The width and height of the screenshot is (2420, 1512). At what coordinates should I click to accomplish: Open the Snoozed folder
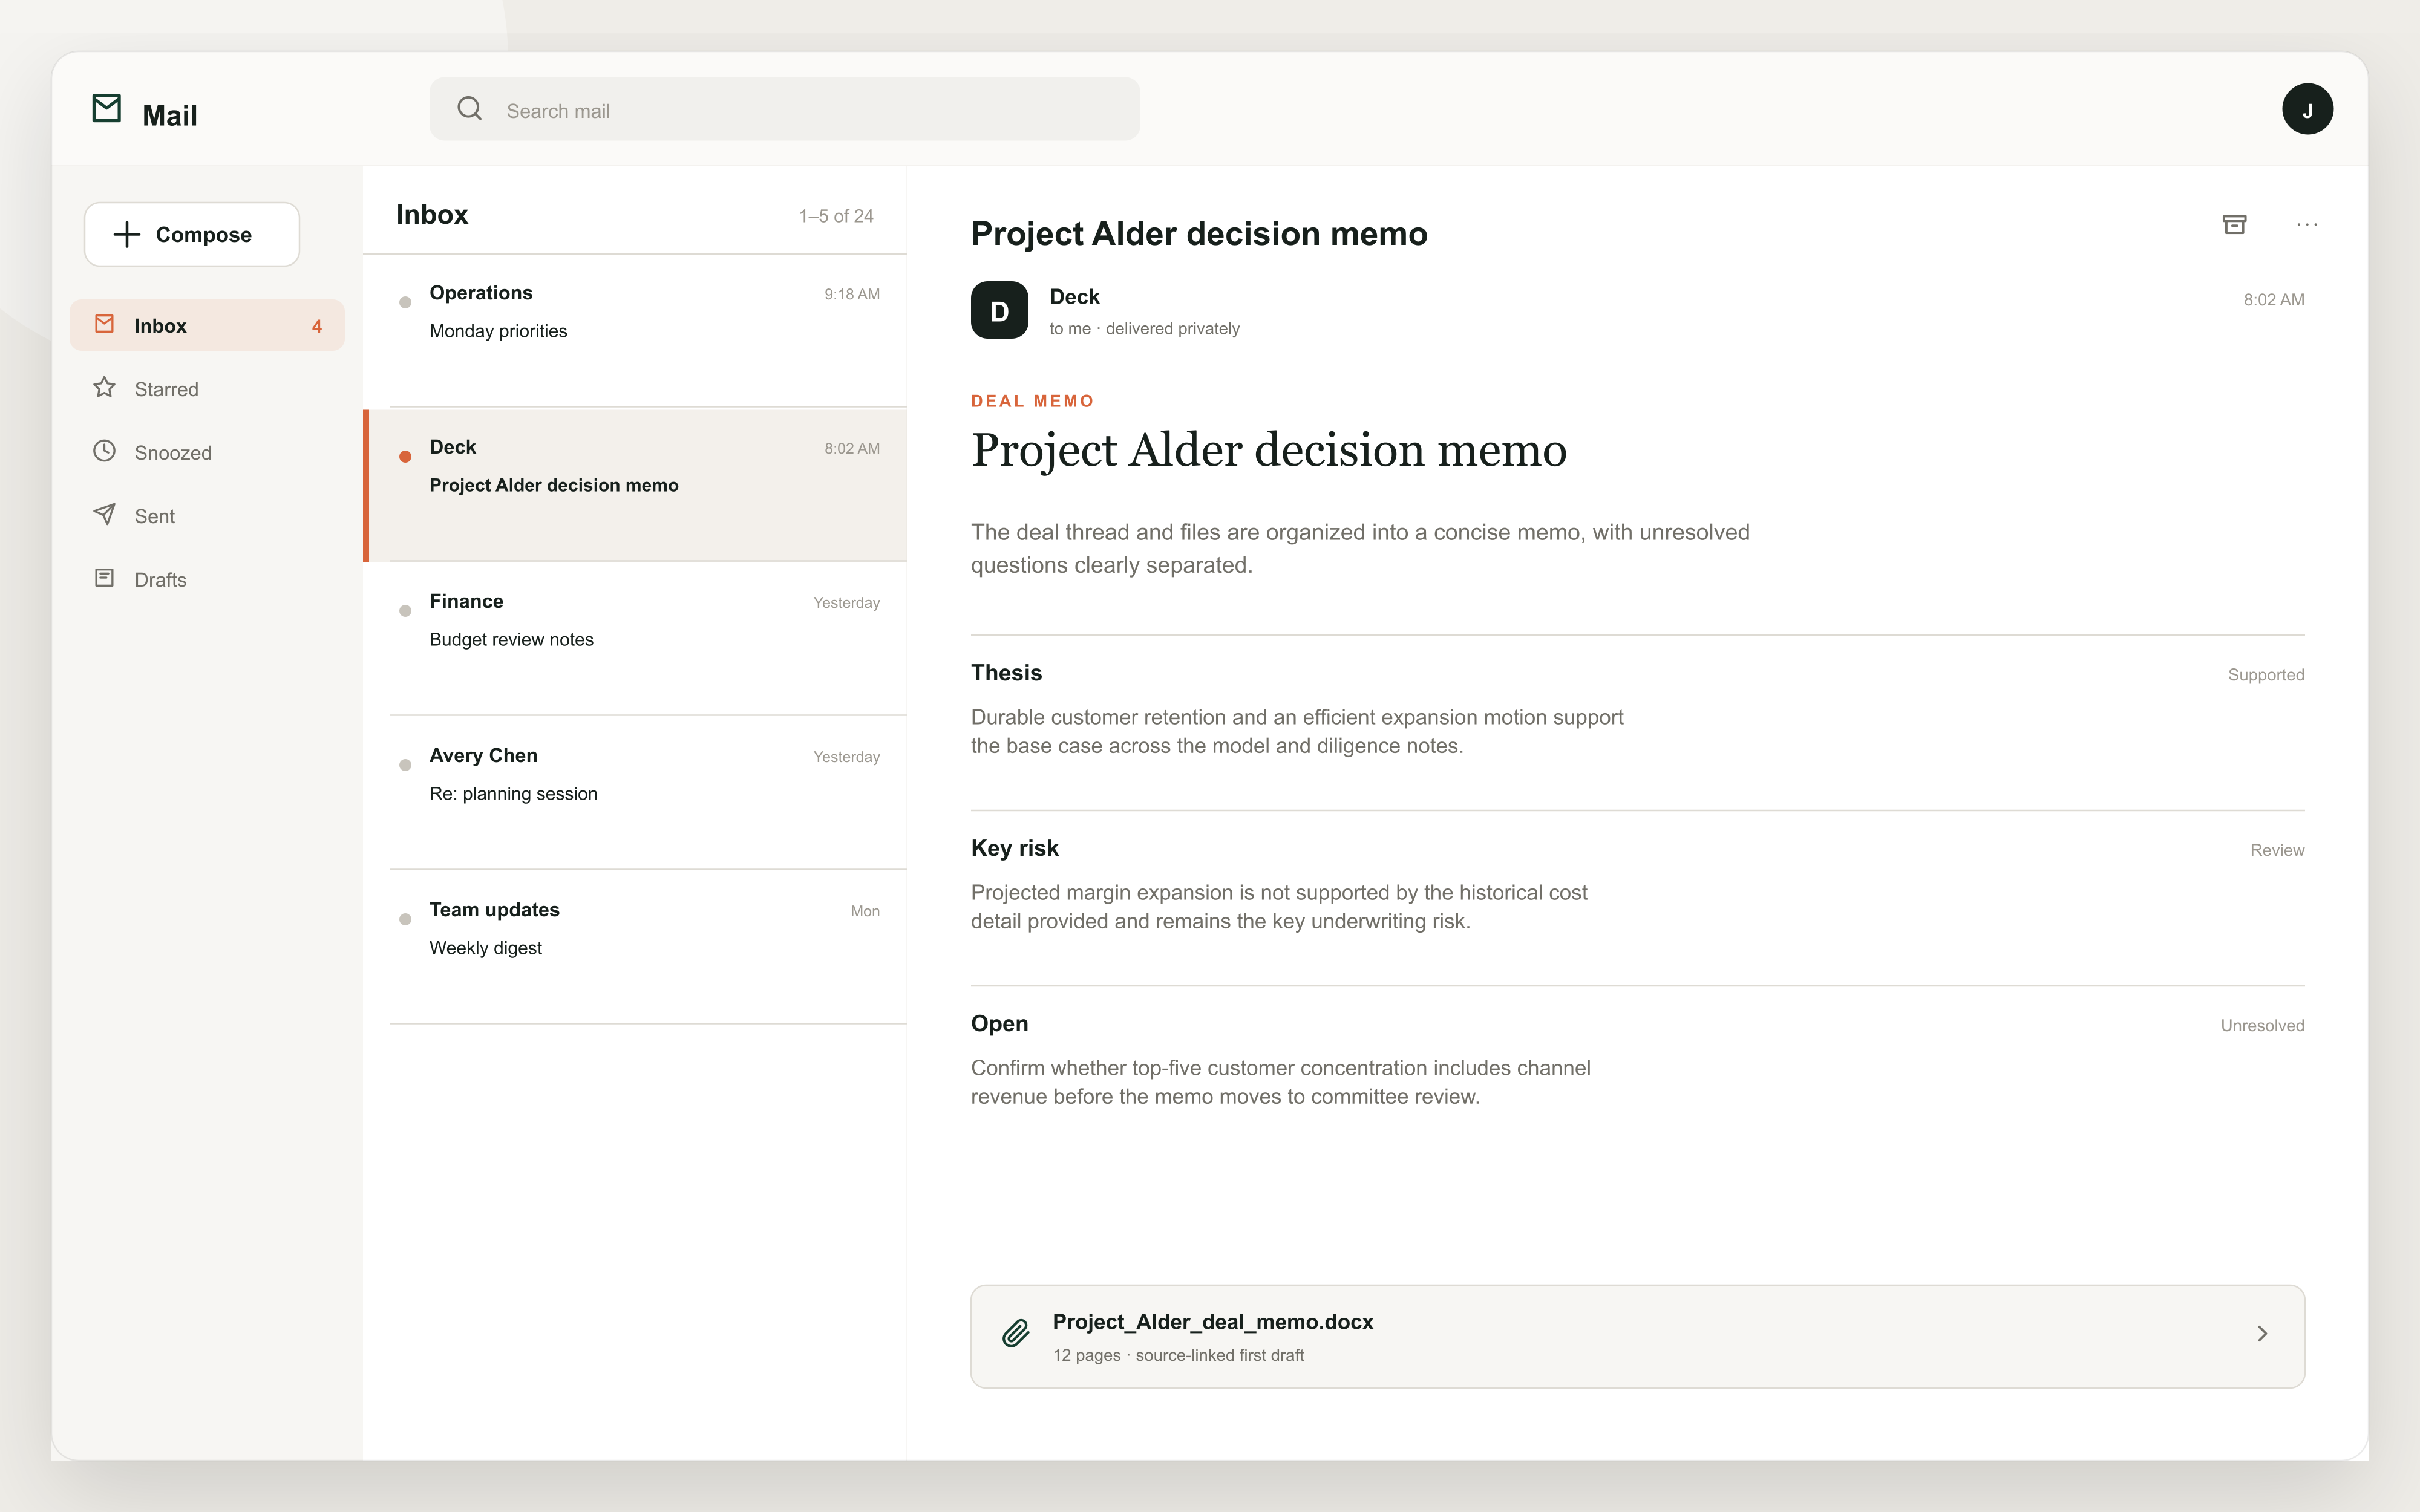tap(207, 452)
